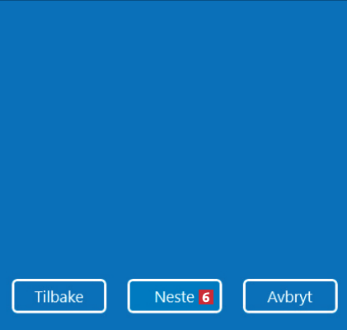
Task: Click the Neste button
Action: pos(175,296)
